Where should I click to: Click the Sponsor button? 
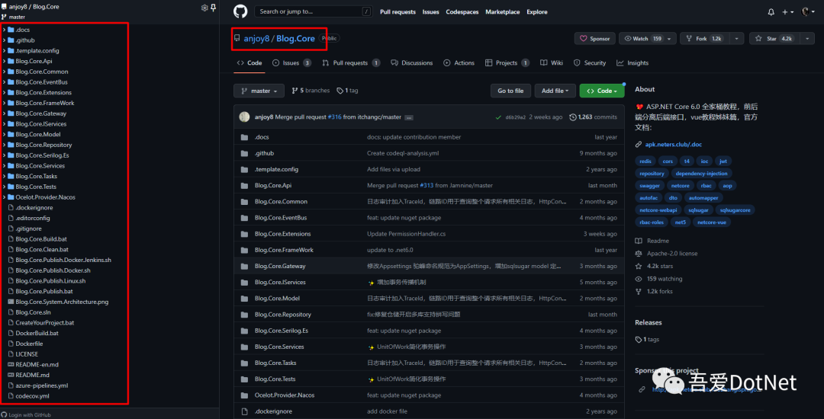coord(595,39)
